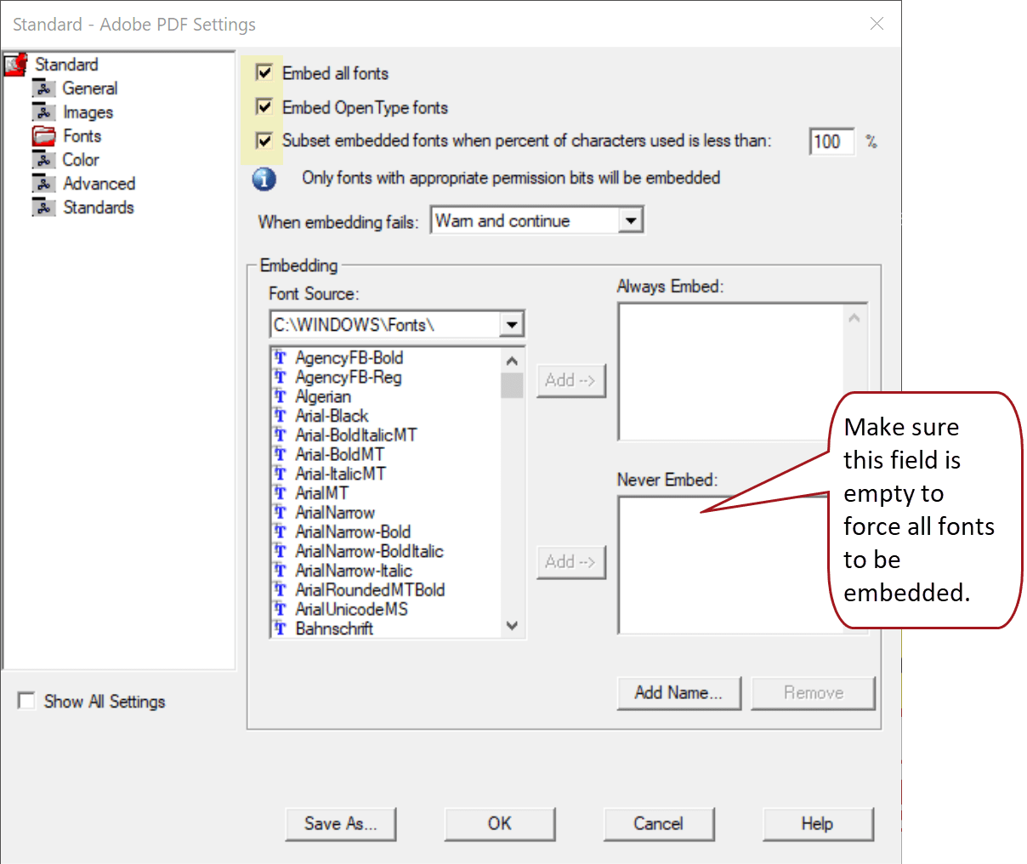
Task: Click the Add Name button
Action: (678, 692)
